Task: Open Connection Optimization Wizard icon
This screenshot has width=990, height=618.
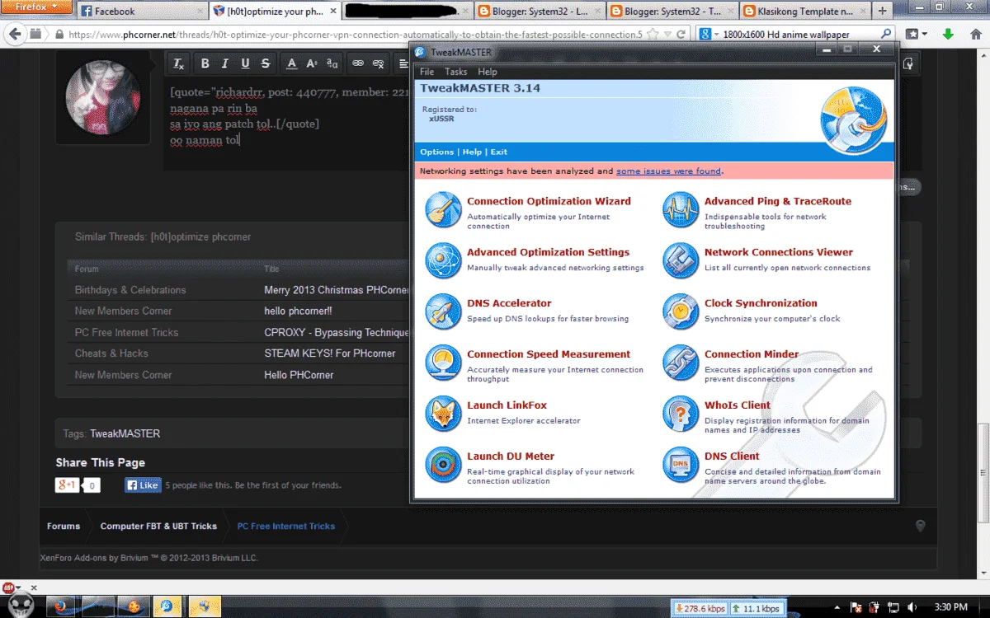Action: tap(443, 209)
